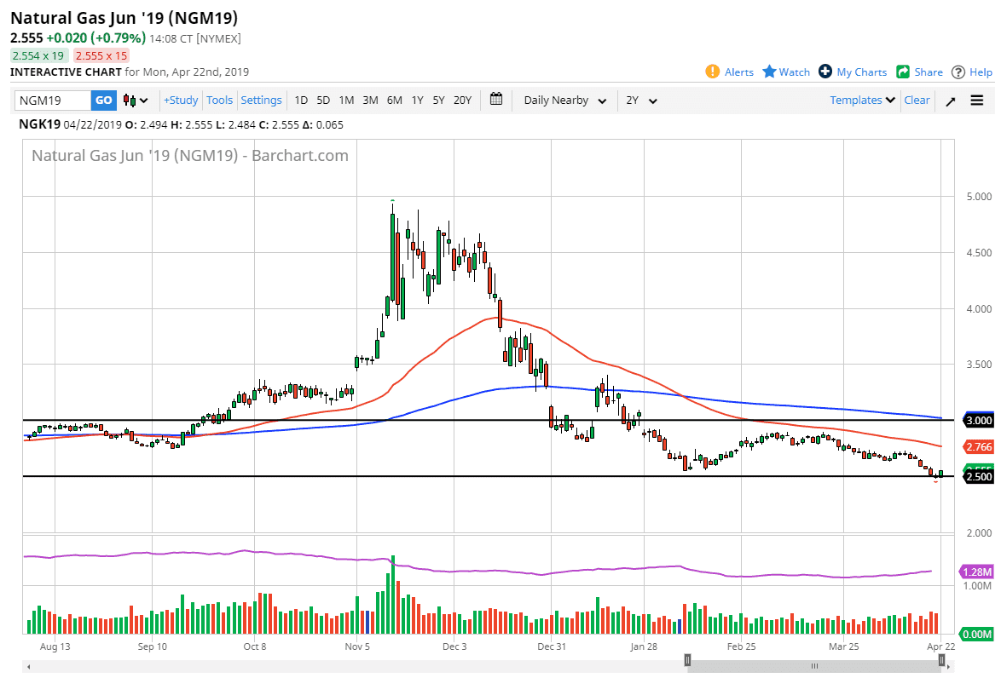This screenshot has width=1001, height=678.
Task: Expand the Daily Nearby dropdown
Action: click(564, 101)
